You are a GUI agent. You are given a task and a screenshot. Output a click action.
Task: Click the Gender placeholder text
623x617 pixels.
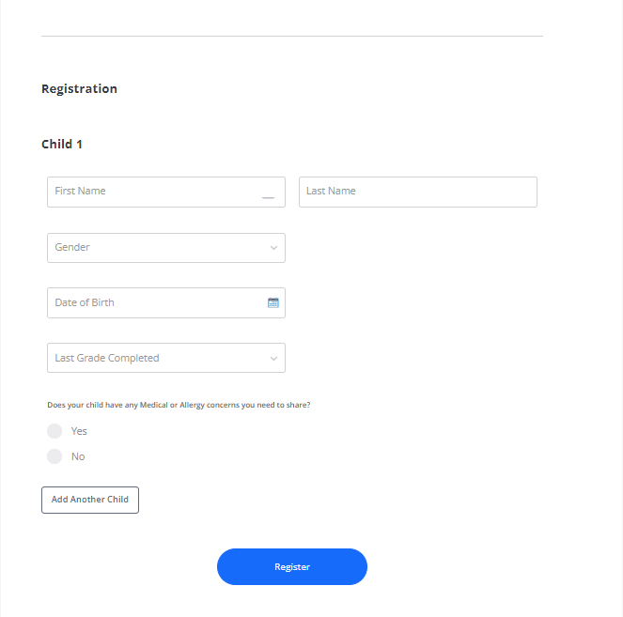[72, 248]
